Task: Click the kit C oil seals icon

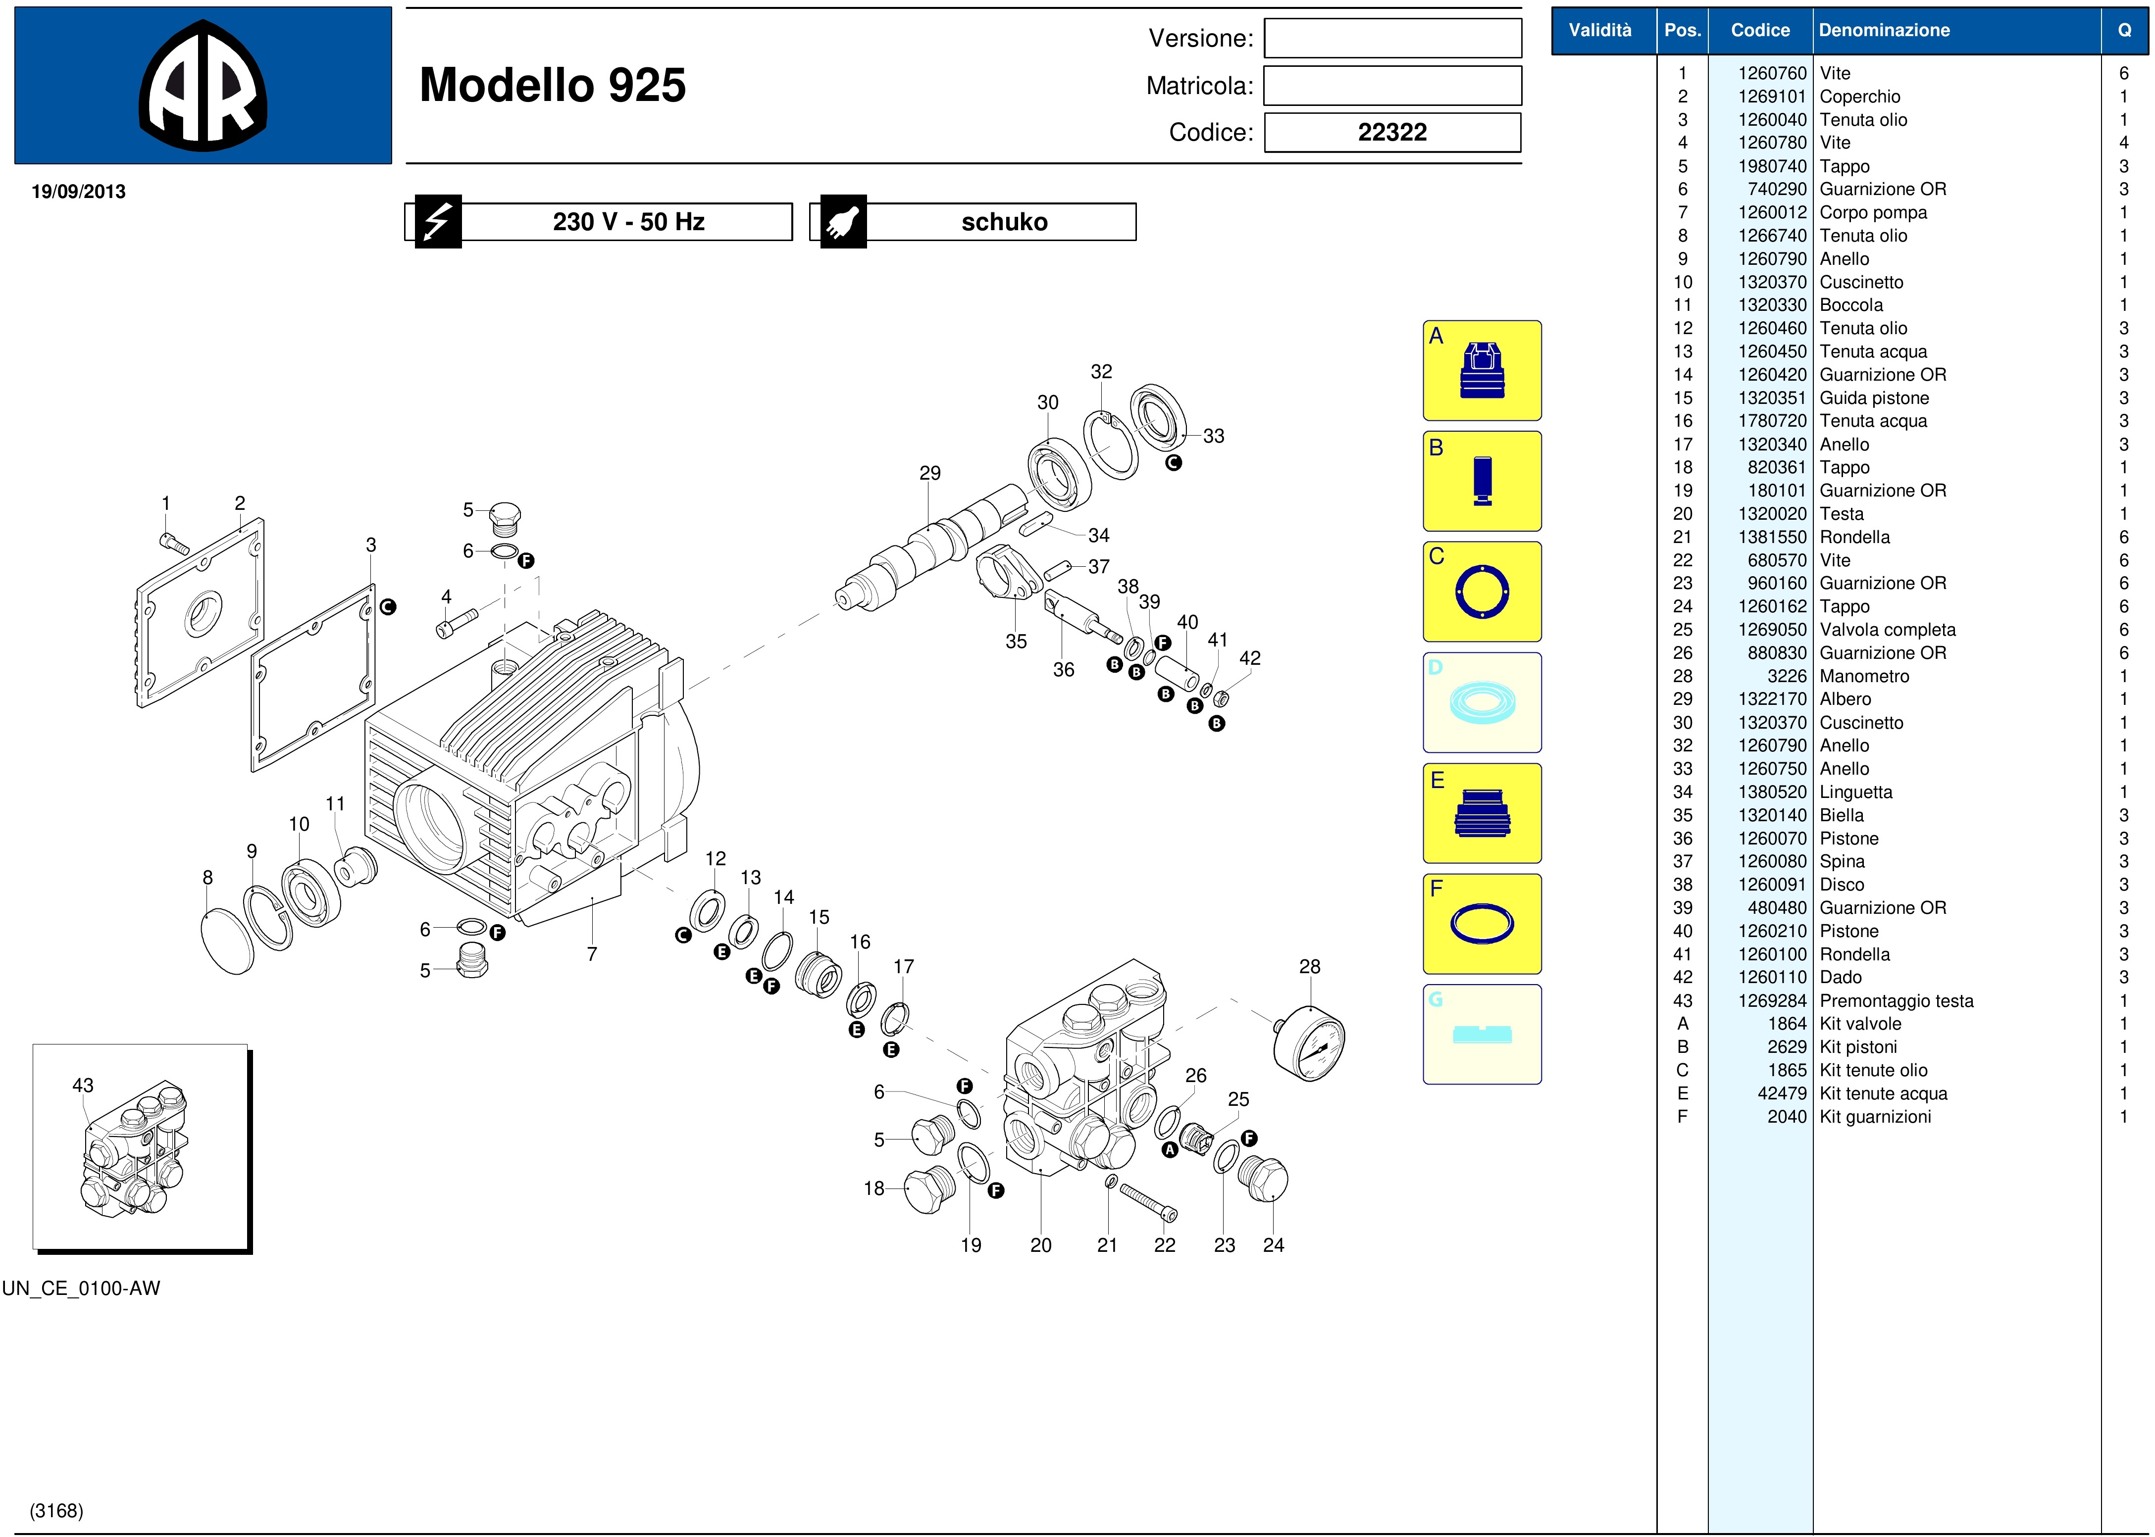Action: tap(1482, 592)
